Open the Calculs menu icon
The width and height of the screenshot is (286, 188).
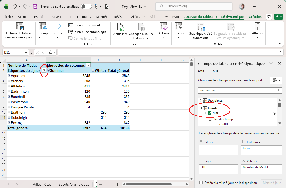coord(179,27)
